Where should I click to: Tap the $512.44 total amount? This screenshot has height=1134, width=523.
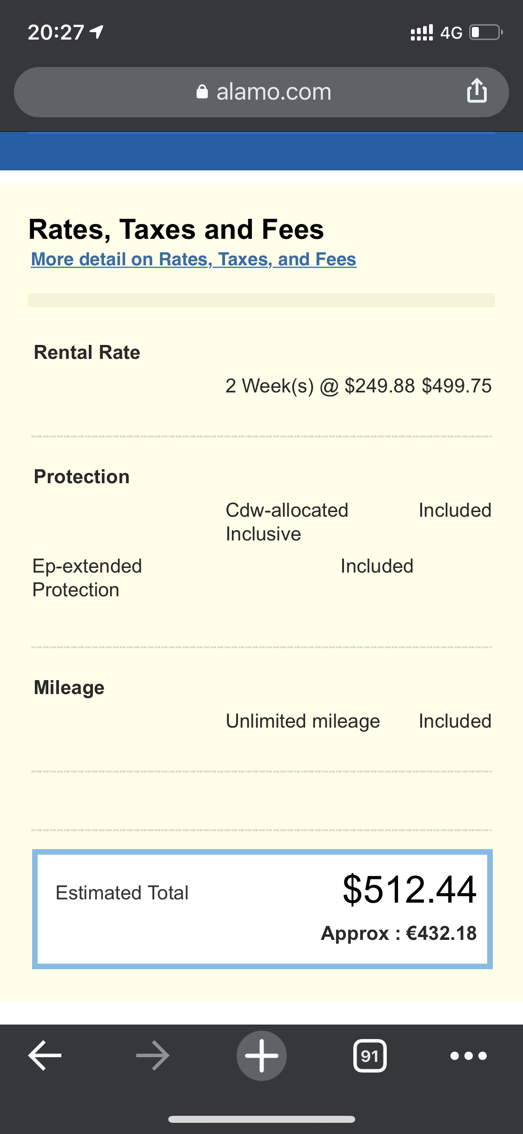(x=410, y=890)
